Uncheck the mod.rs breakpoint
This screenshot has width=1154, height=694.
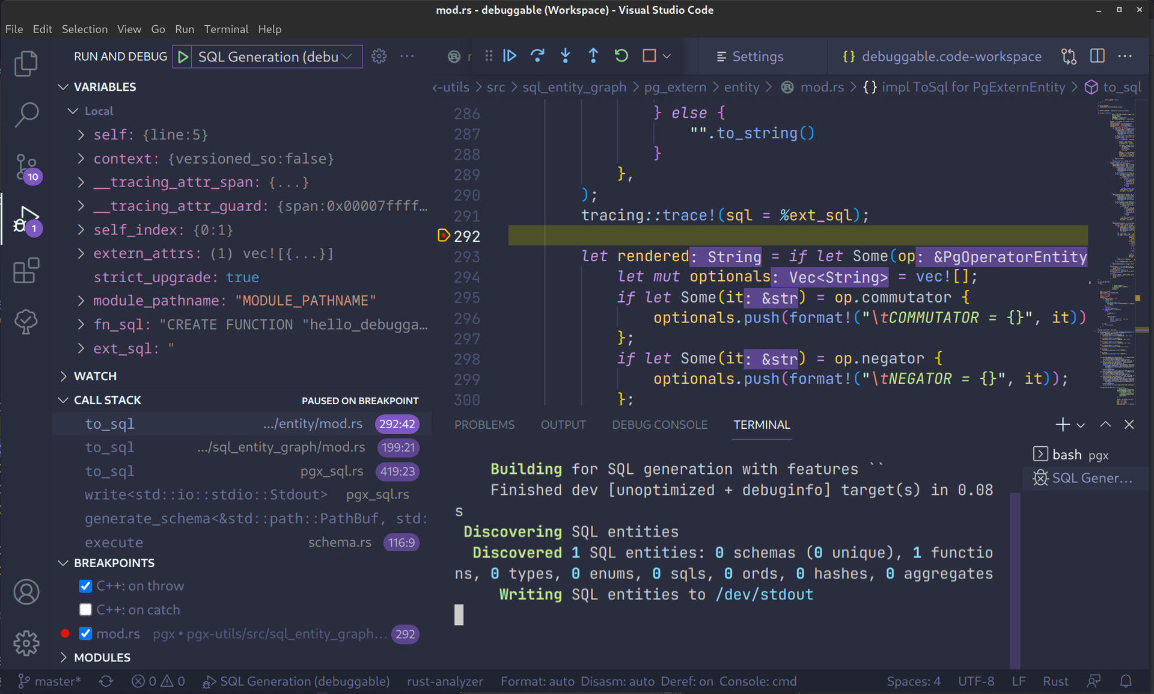click(85, 633)
